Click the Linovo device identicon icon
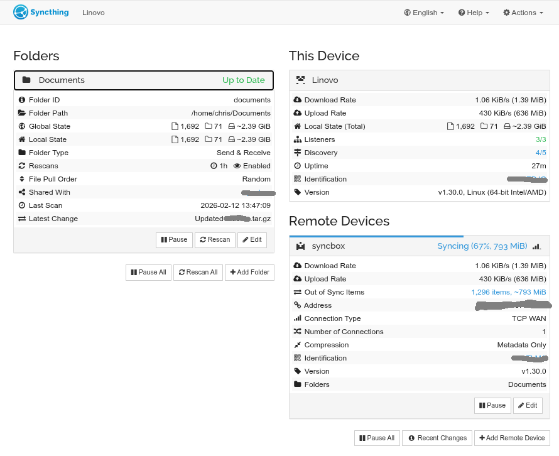Screen dimensions: 559x456 click(300, 80)
